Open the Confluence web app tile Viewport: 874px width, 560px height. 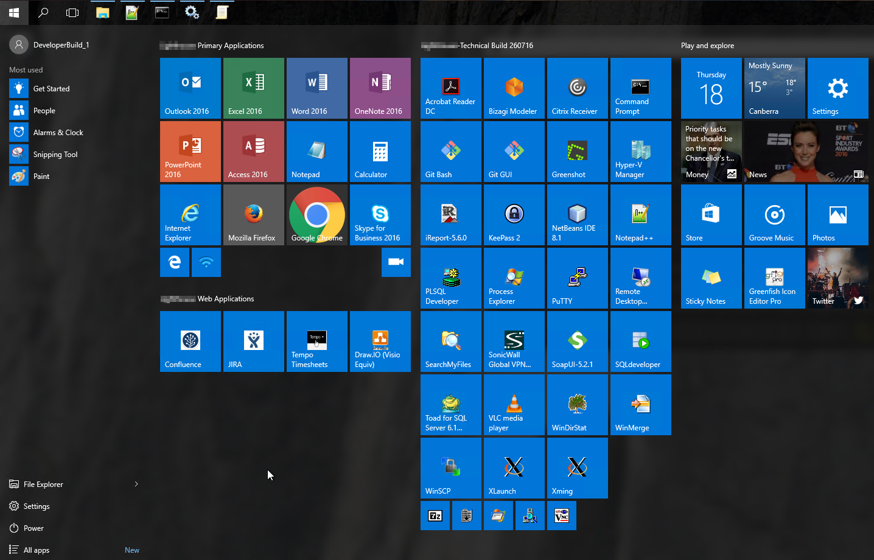[x=191, y=341]
